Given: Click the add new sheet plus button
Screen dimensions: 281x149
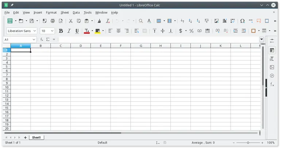Looking at the screenshot, I should (x=25, y=137).
